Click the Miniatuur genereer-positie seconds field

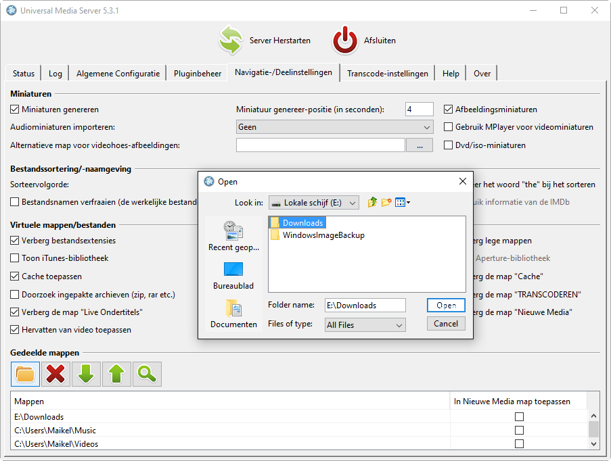(420, 110)
